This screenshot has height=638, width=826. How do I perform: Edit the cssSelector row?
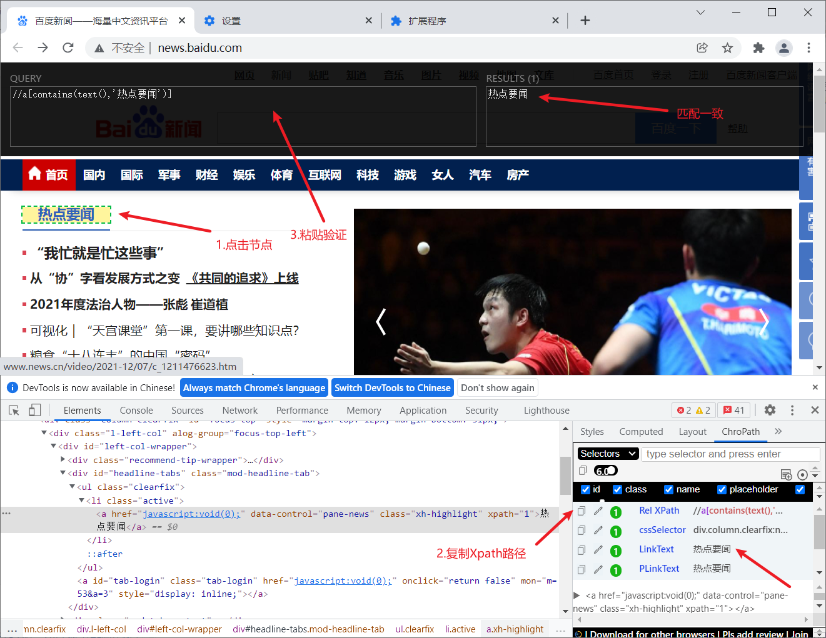[598, 531]
